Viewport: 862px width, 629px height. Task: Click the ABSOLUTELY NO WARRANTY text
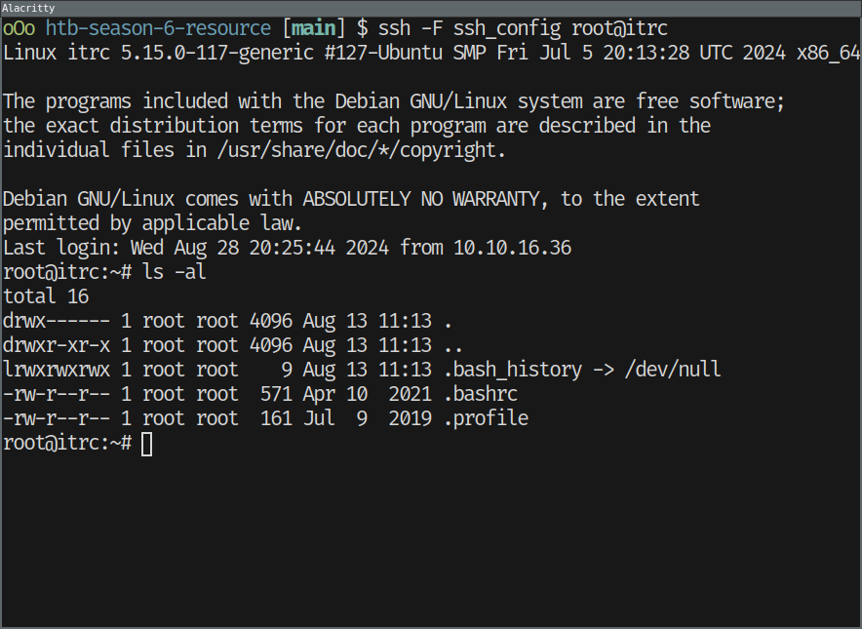point(425,199)
